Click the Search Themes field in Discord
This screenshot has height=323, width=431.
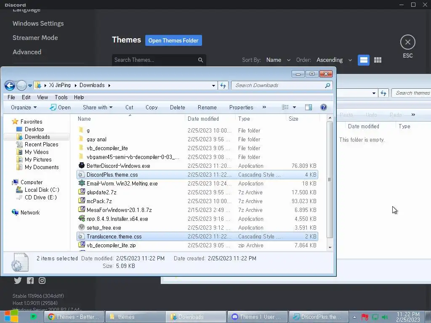click(x=159, y=60)
